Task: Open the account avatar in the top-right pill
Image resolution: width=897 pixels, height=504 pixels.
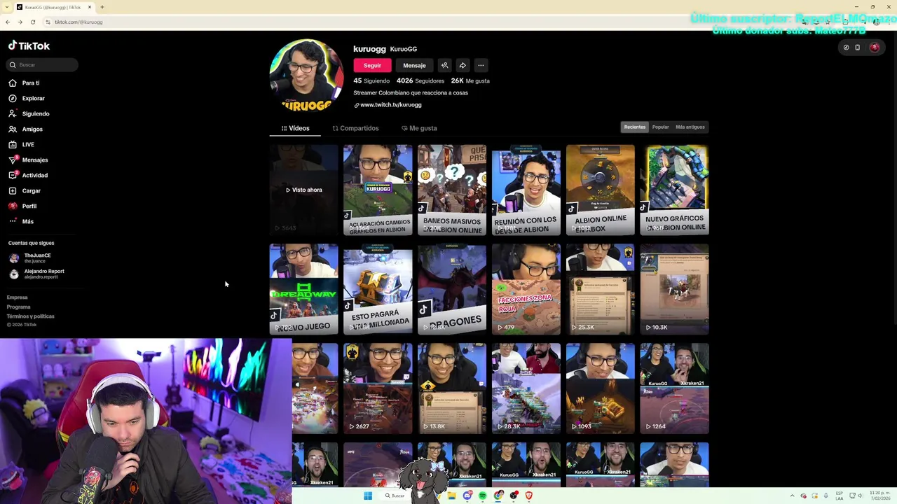Action: tap(874, 48)
